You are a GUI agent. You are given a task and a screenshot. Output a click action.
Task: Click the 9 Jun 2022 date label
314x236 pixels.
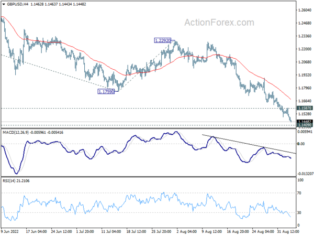coord(9,231)
